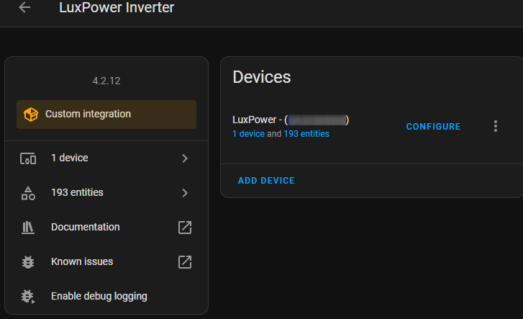The image size is (523, 319).
Task: Open the 193 entities list item
Action: [x=106, y=193]
